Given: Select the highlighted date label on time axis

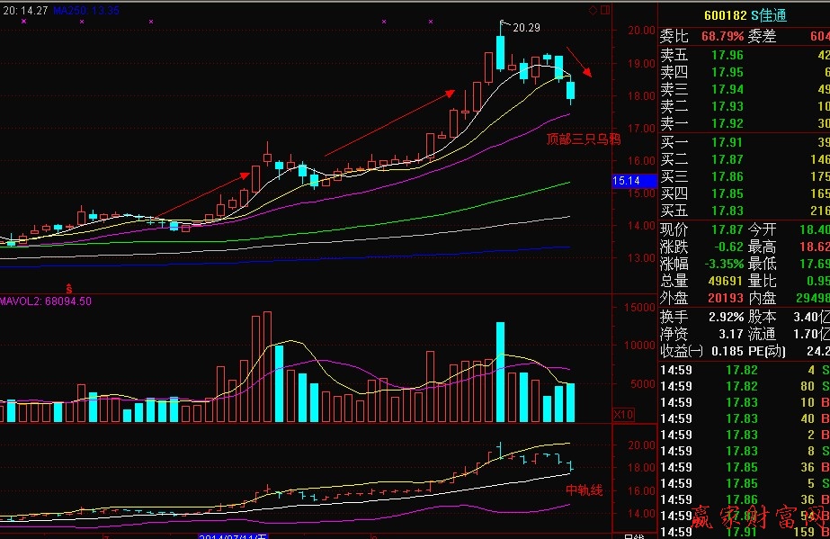Looking at the screenshot, I should point(233,535).
